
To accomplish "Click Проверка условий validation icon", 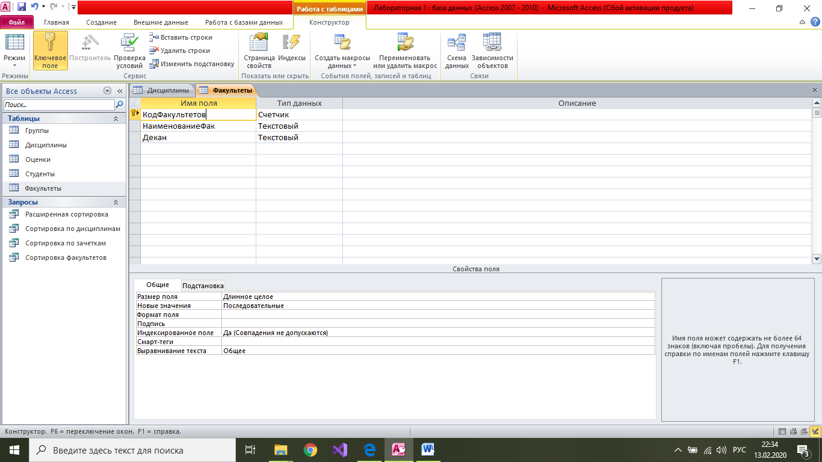I will click(x=129, y=51).
